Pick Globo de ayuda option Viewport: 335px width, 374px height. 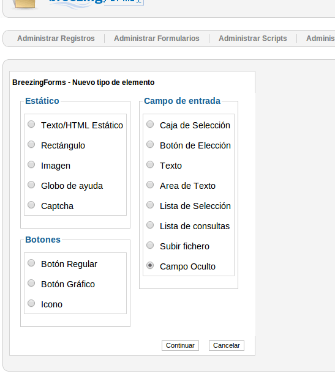pos(31,185)
